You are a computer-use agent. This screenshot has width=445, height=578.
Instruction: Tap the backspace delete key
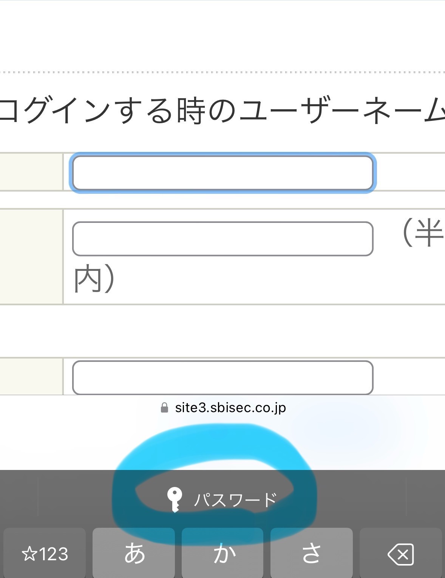[x=400, y=554]
